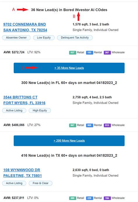The height and width of the screenshot is (202, 138).
Task: Click Single Family text under Connemara details
Action: click(x=95, y=30)
